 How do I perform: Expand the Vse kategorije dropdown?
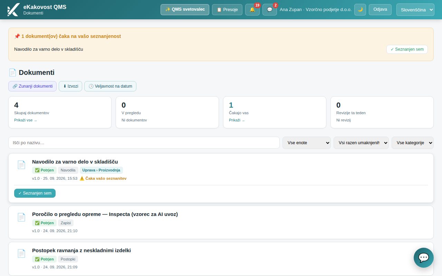(413, 143)
